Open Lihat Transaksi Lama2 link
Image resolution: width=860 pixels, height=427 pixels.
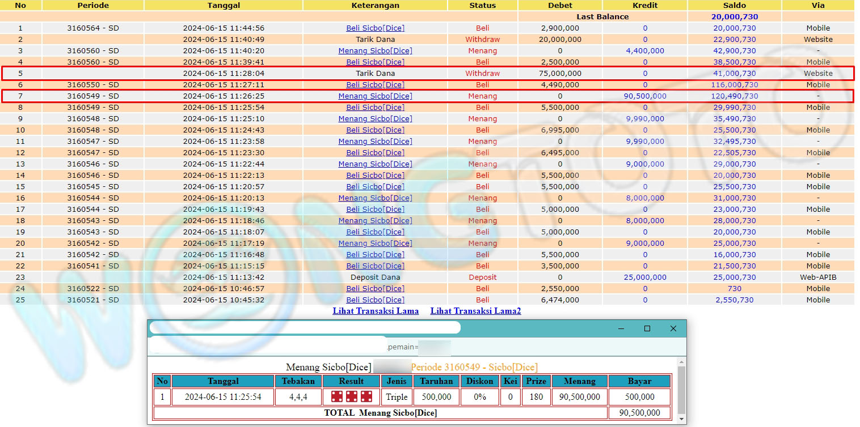click(475, 311)
